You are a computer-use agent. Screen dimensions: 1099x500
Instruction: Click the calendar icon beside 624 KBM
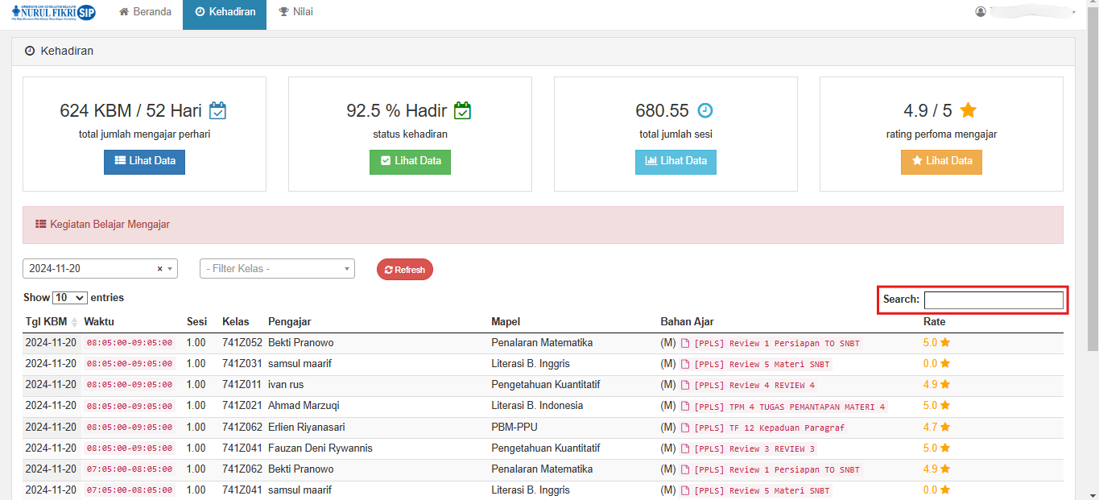point(217,110)
